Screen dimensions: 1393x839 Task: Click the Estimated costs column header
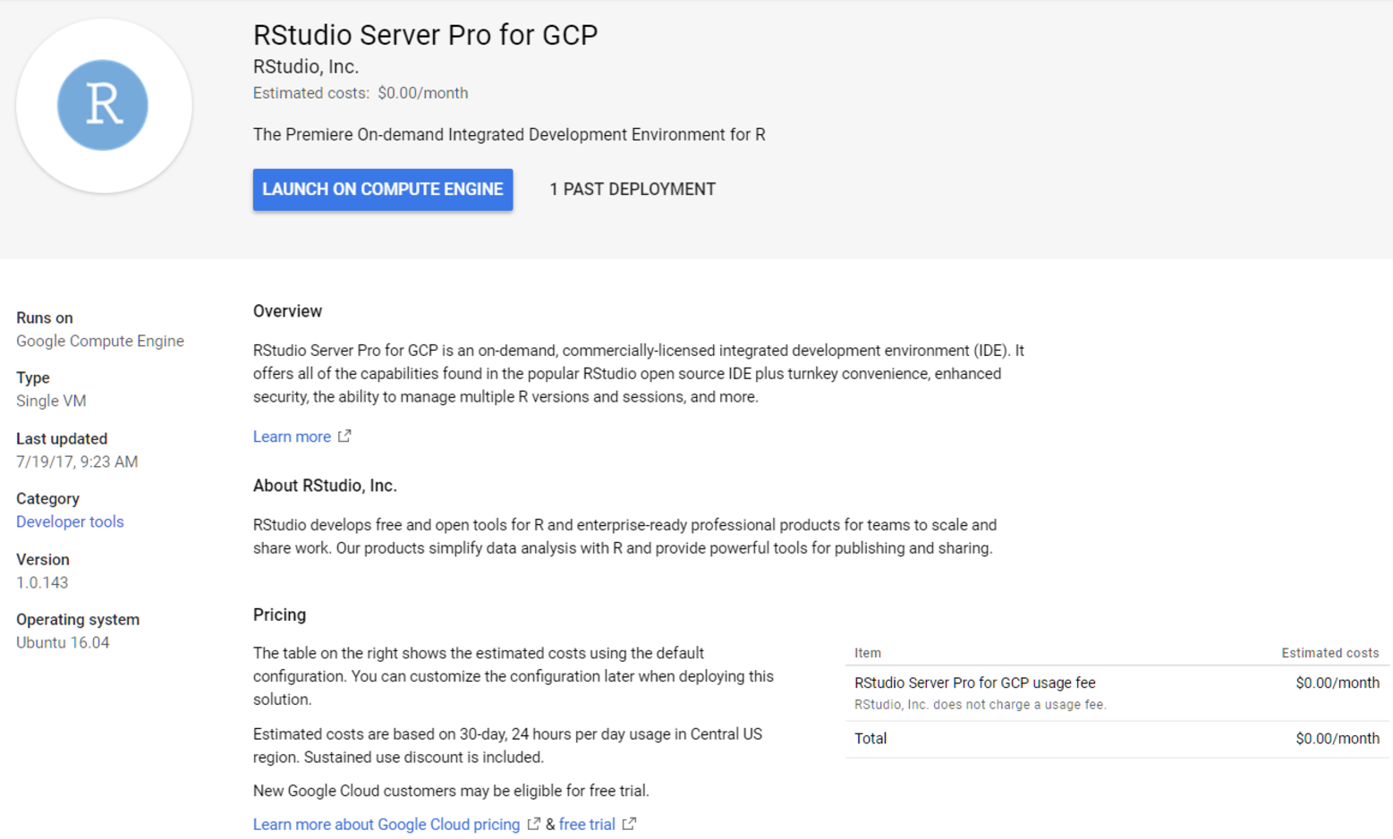pos(1329,653)
